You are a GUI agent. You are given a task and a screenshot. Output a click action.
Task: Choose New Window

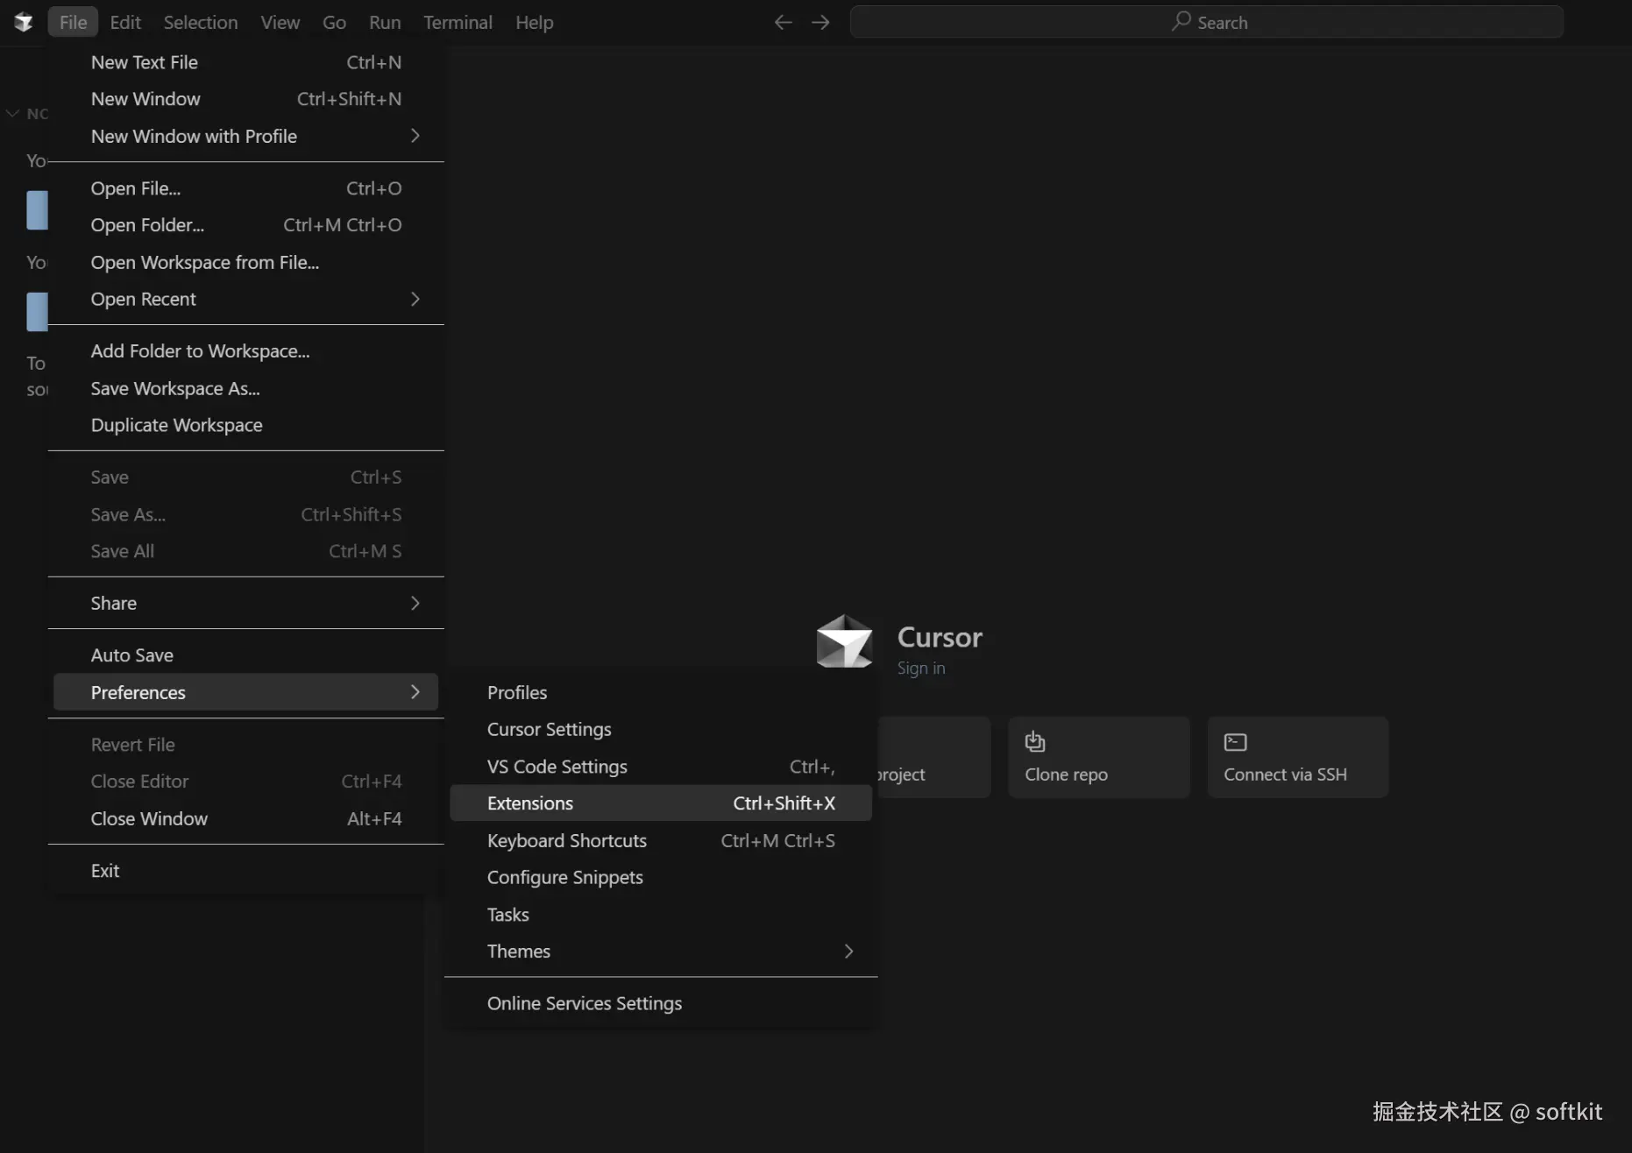tap(245, 99)
